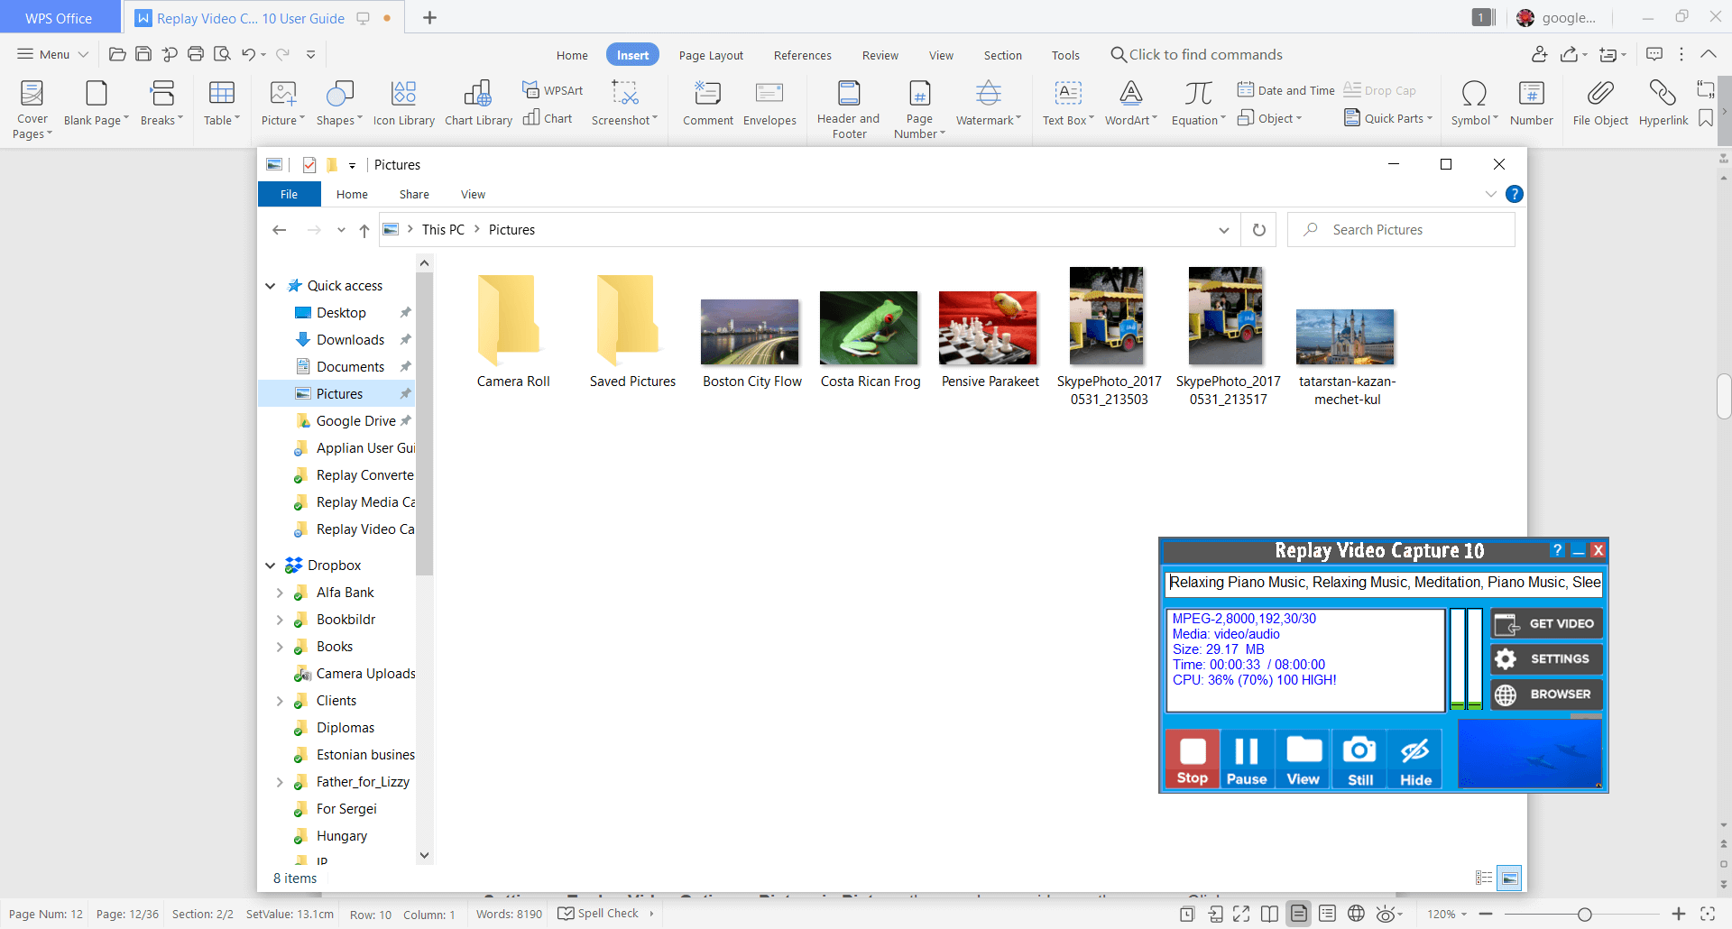Click the Search Pictures field
Image resolution: width=1732 pixels, height=929 pixels.
[1401, 230]
